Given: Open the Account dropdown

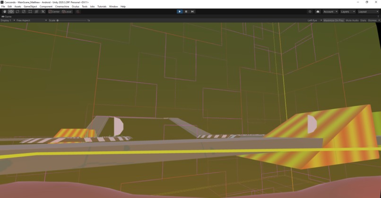Looking at the screenshot, I should (330, 12).
